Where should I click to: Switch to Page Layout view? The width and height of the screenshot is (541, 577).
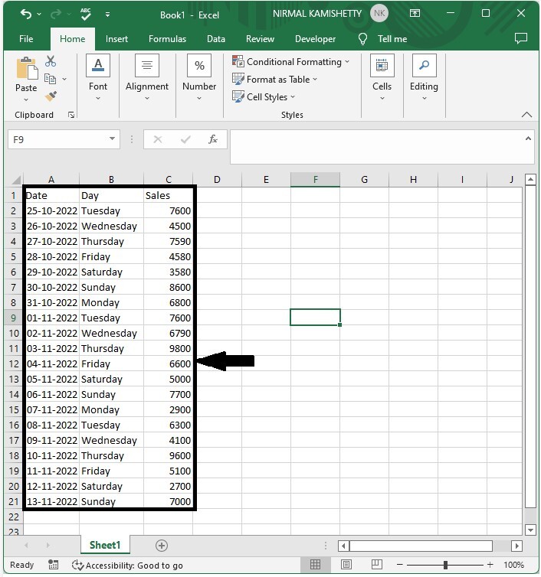pyautogui.click(x=346, y=565)
